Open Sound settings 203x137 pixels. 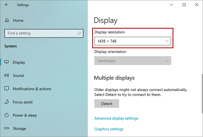(18, 76)
